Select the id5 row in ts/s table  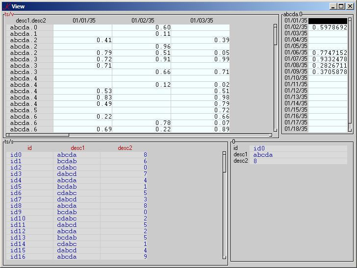click(16, 187)
